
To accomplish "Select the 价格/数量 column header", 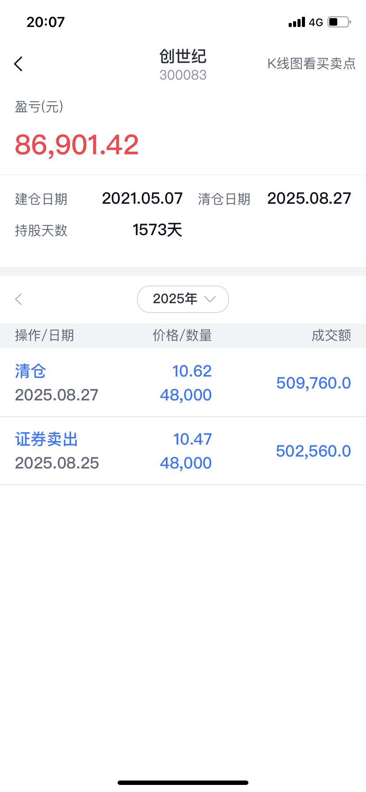I will (x=182, y=335).
